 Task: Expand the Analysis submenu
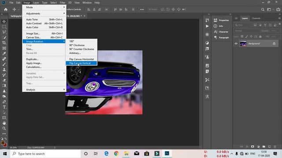[44, 90]
